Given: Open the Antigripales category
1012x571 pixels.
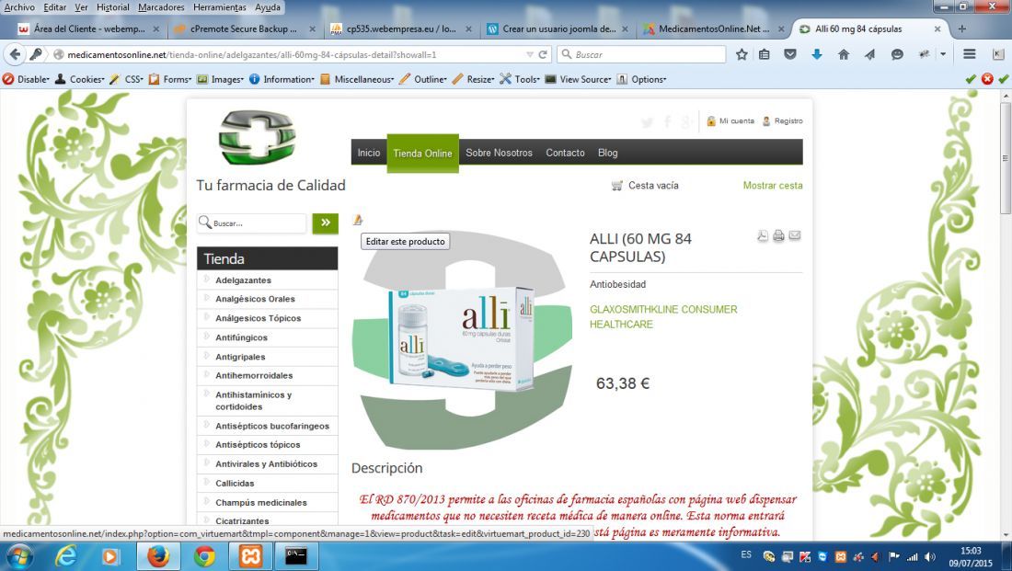Looking at the screenshot, I should (x=240, y=357).
